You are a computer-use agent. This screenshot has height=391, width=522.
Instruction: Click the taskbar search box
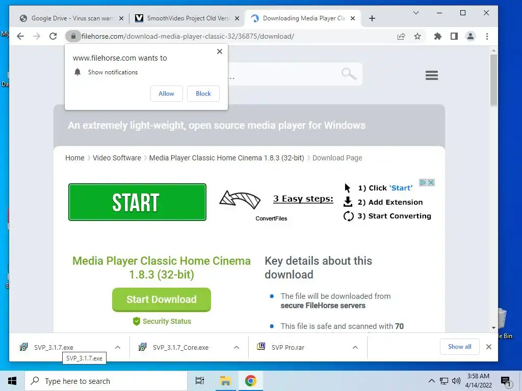pyautogui.click(x=106, y=381)
